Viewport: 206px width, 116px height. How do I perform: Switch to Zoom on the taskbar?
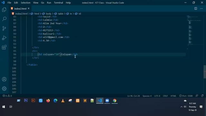(x=107, y=101)
